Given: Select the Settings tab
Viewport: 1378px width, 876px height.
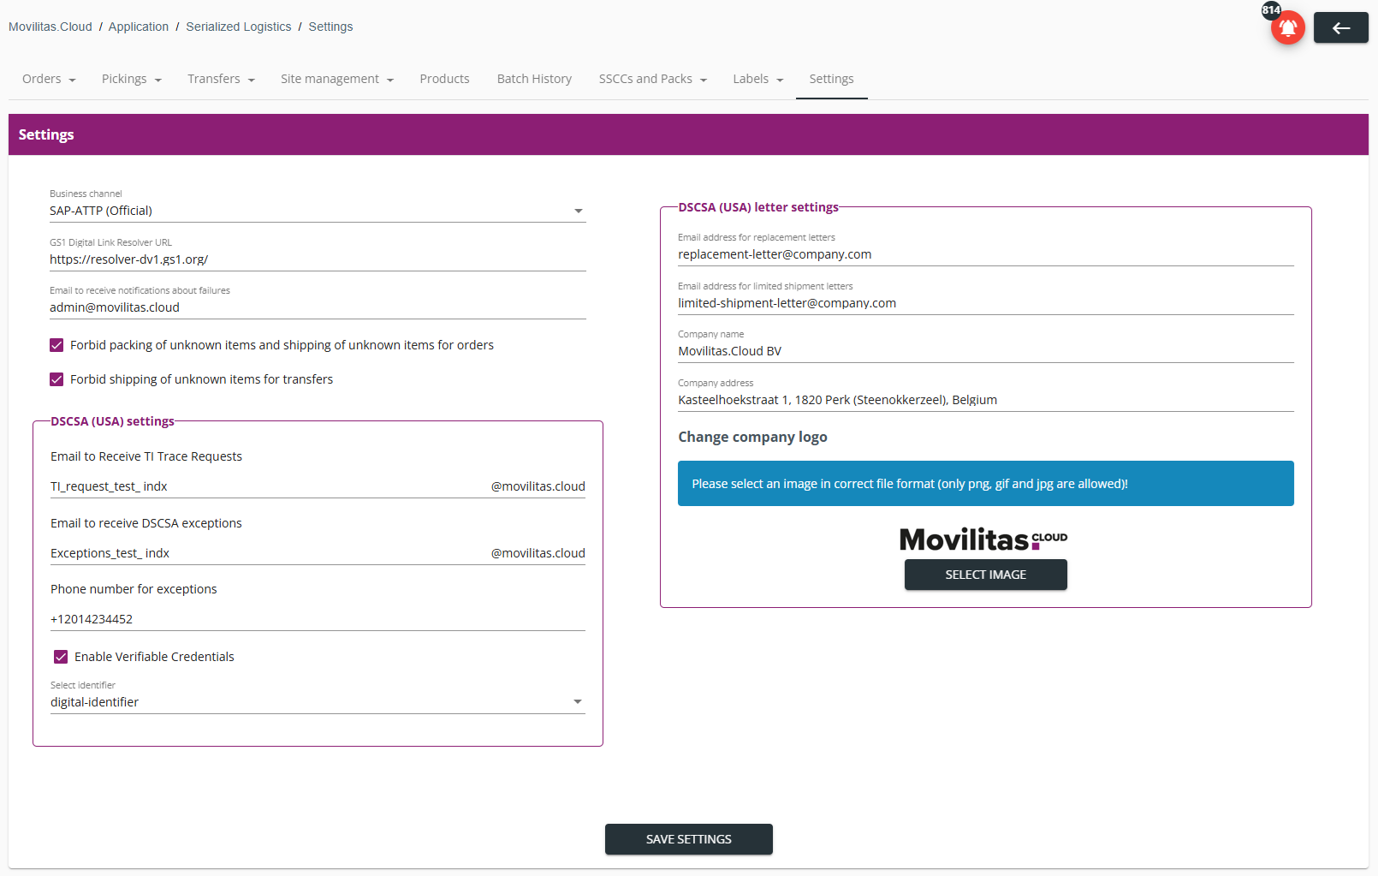Looking at the screenshot, I should (831, 79).
